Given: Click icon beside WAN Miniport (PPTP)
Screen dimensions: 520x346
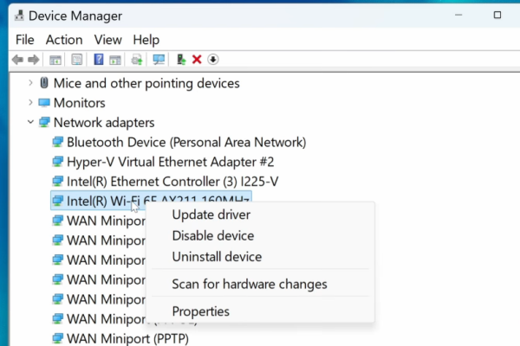Looking at the screenshot, I should 58,338.
